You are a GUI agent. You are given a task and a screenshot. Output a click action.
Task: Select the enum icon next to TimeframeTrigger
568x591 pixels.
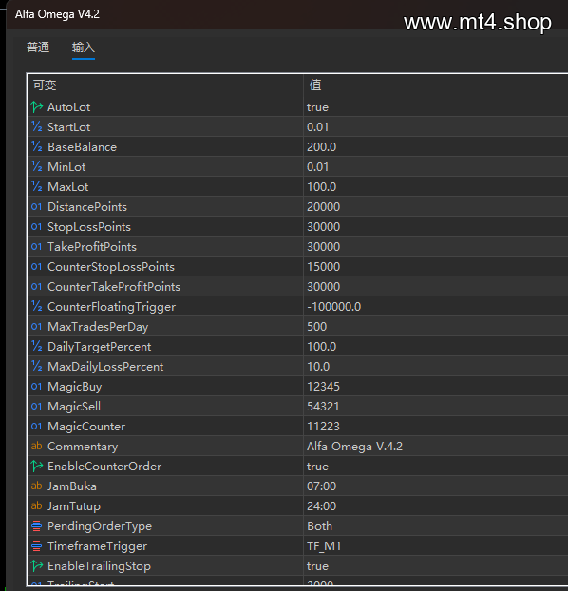(36, 545)
